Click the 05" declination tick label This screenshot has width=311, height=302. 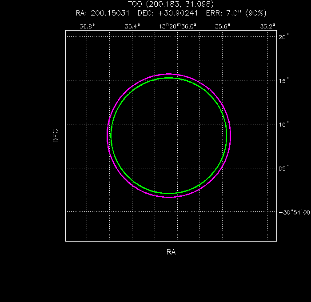tap(283, 168)
